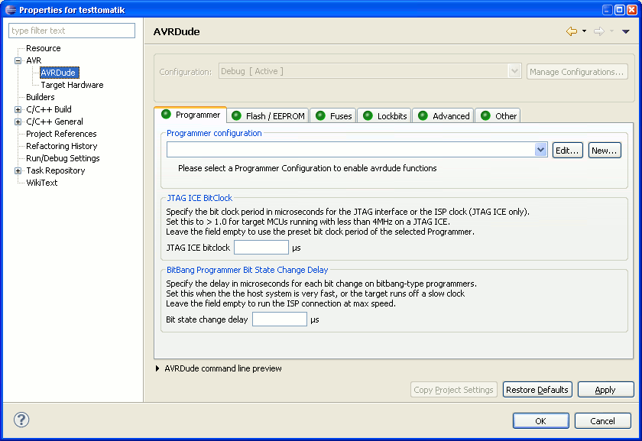
Task: Open the view menu triangle in header
Action: [x=626, y=31]
